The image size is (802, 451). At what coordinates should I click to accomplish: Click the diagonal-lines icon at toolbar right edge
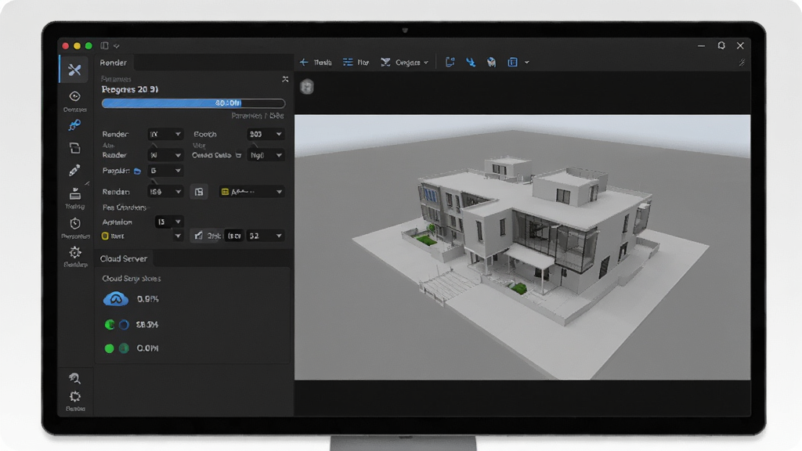[742, 63]
